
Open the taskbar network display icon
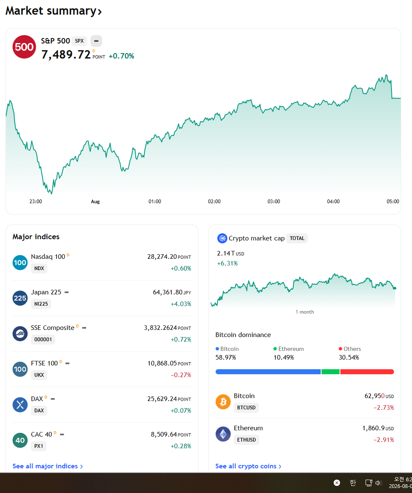(368, 483)
